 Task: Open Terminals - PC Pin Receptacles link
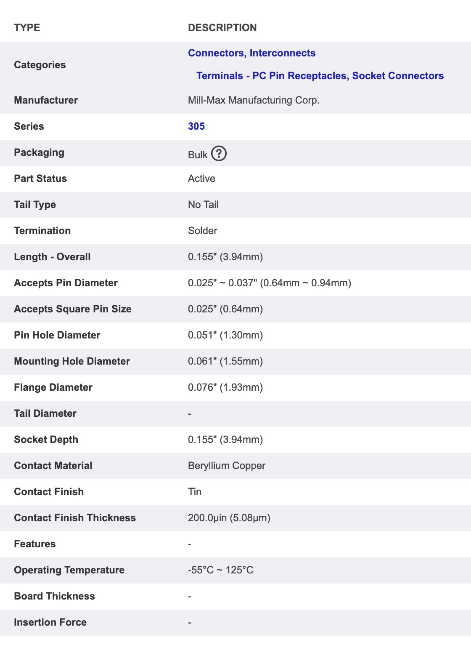[x=320, y=76]
